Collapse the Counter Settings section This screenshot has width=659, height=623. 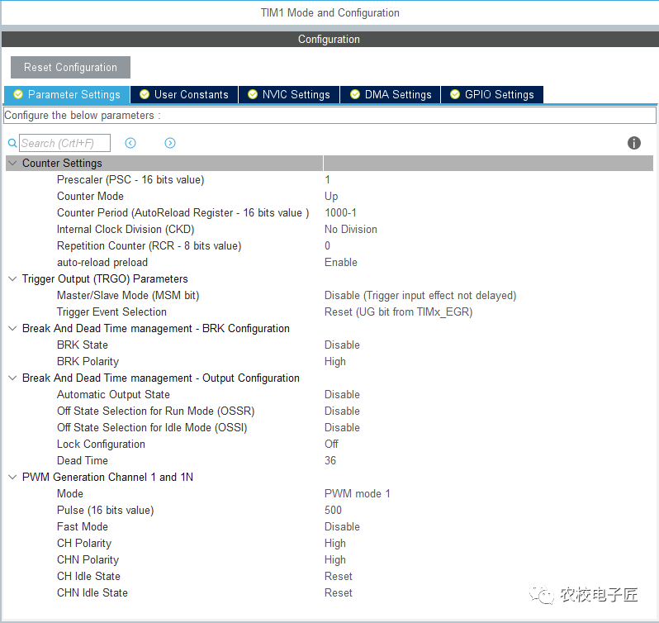click(13, 163)
